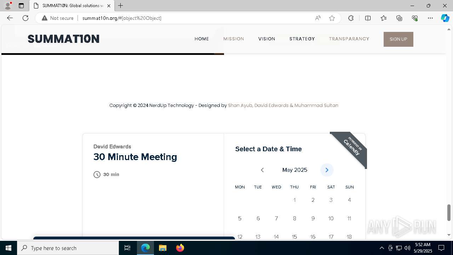Open Settings and more ellipsis menu
This screenshot has height=255, width=453.
[430, 18]
